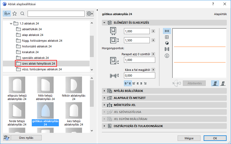Open Káva a fal magjától dropdown arrow

point(153,70)
